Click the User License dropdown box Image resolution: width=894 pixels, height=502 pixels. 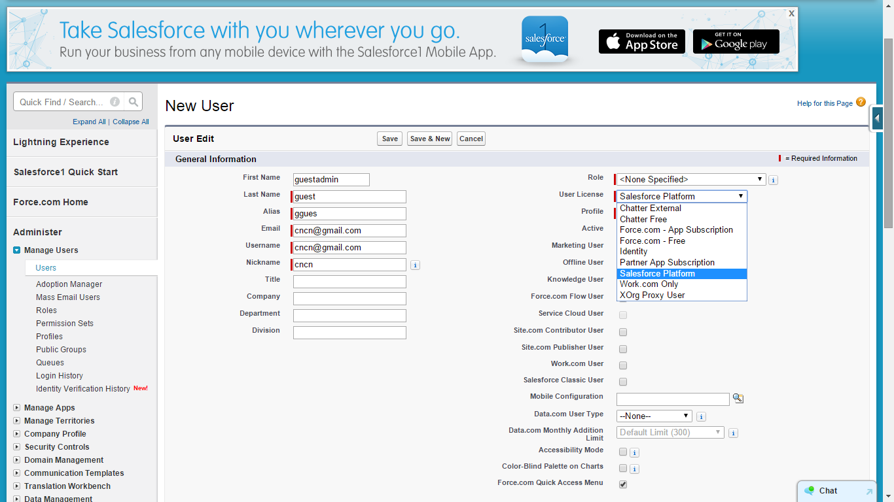(x=681, y=196)
